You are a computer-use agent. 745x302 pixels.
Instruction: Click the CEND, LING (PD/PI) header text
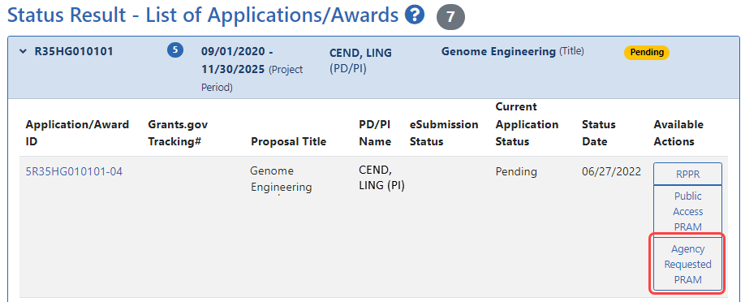click(x=360, y=61)
